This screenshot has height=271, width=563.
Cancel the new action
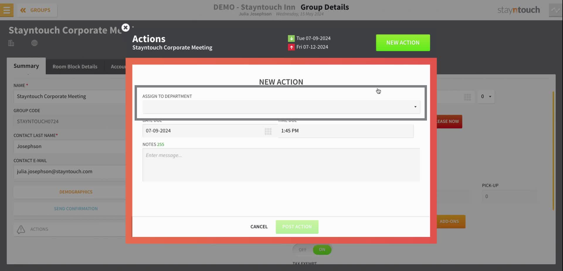click(x=259, y=227)
